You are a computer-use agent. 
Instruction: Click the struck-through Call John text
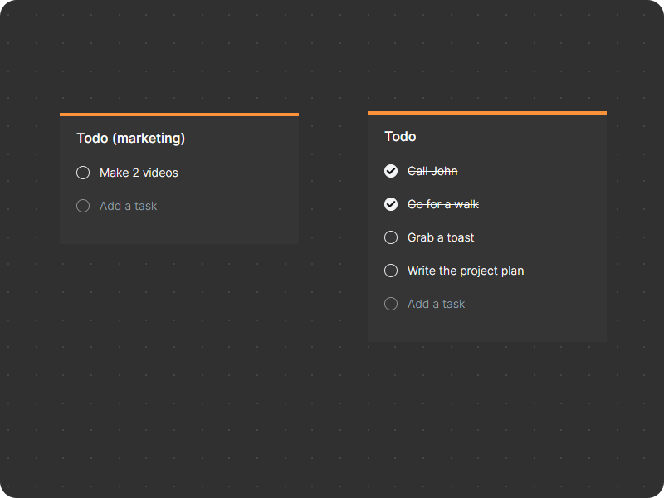pyautogui.click(x=432, y=171)
